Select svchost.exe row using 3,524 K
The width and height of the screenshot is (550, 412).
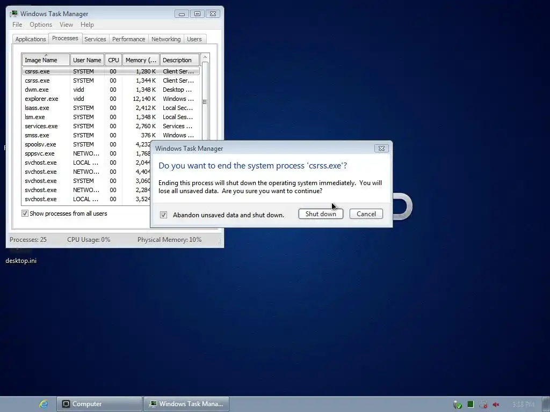click(86, 199)
